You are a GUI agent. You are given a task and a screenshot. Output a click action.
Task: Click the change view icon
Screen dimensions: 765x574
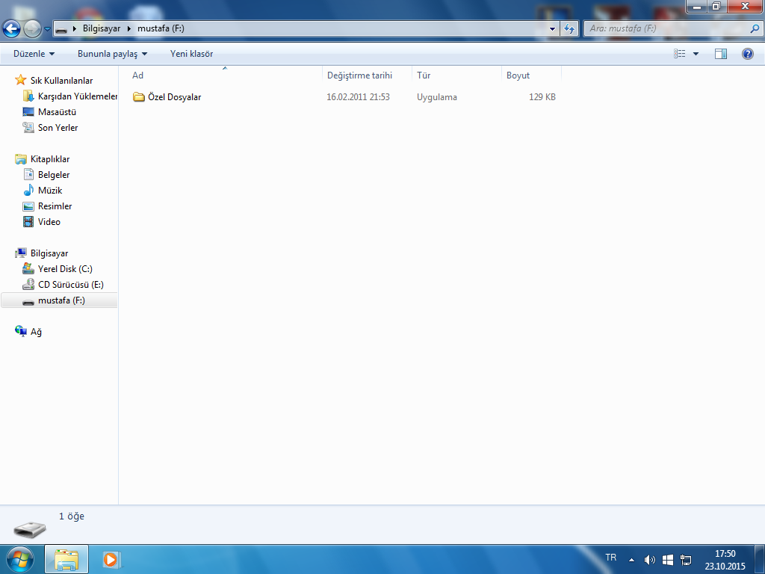tap(680, 54)
